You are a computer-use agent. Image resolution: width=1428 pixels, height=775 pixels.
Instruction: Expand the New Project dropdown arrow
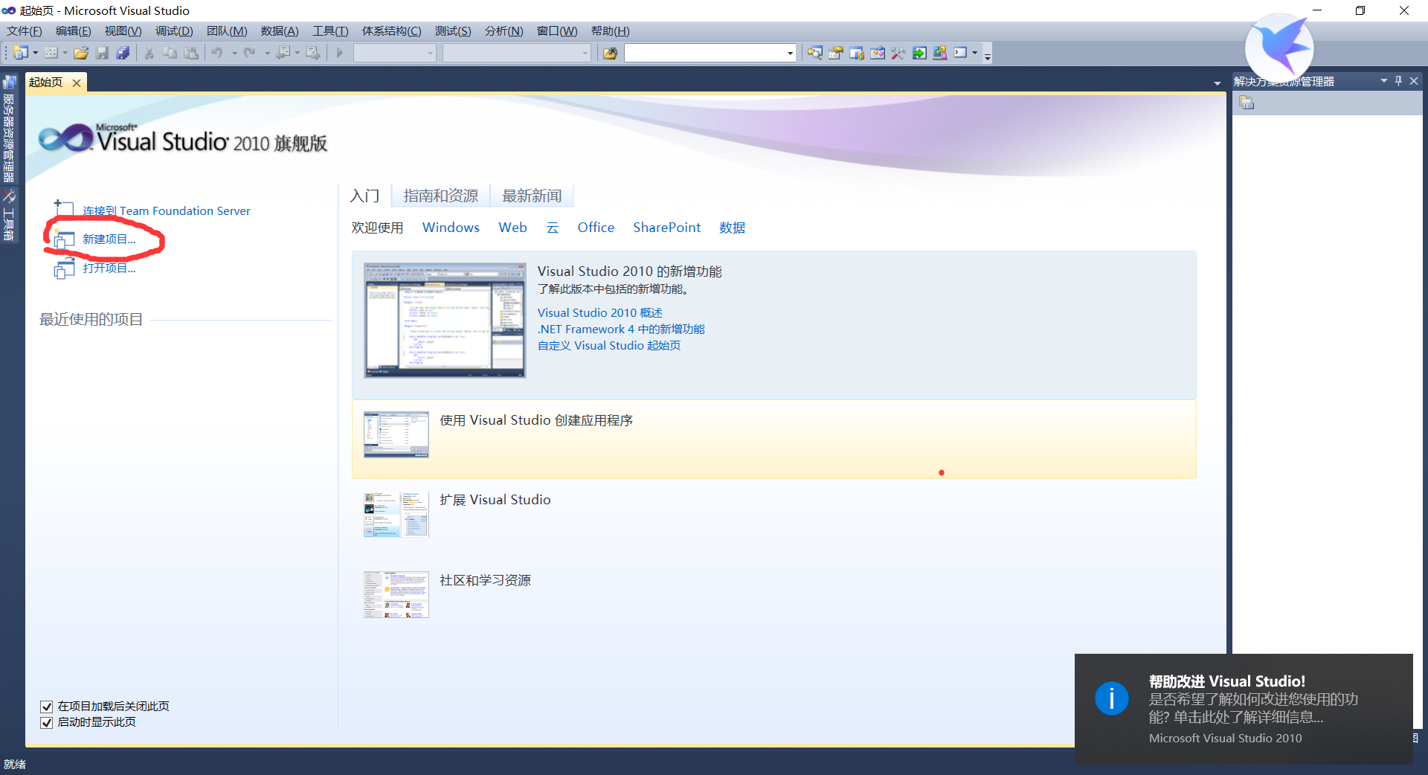point(35,53)
